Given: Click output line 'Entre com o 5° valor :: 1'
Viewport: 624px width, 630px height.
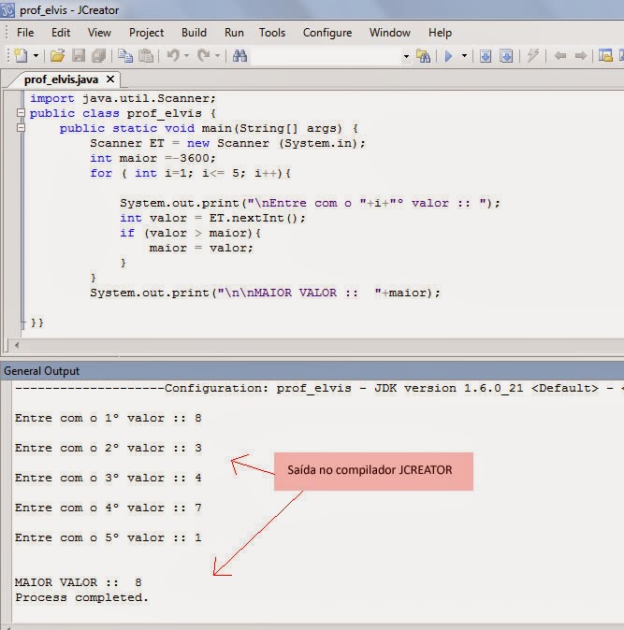Looking at the screenshot, I should pyautogui.click(x=109, y=538).
